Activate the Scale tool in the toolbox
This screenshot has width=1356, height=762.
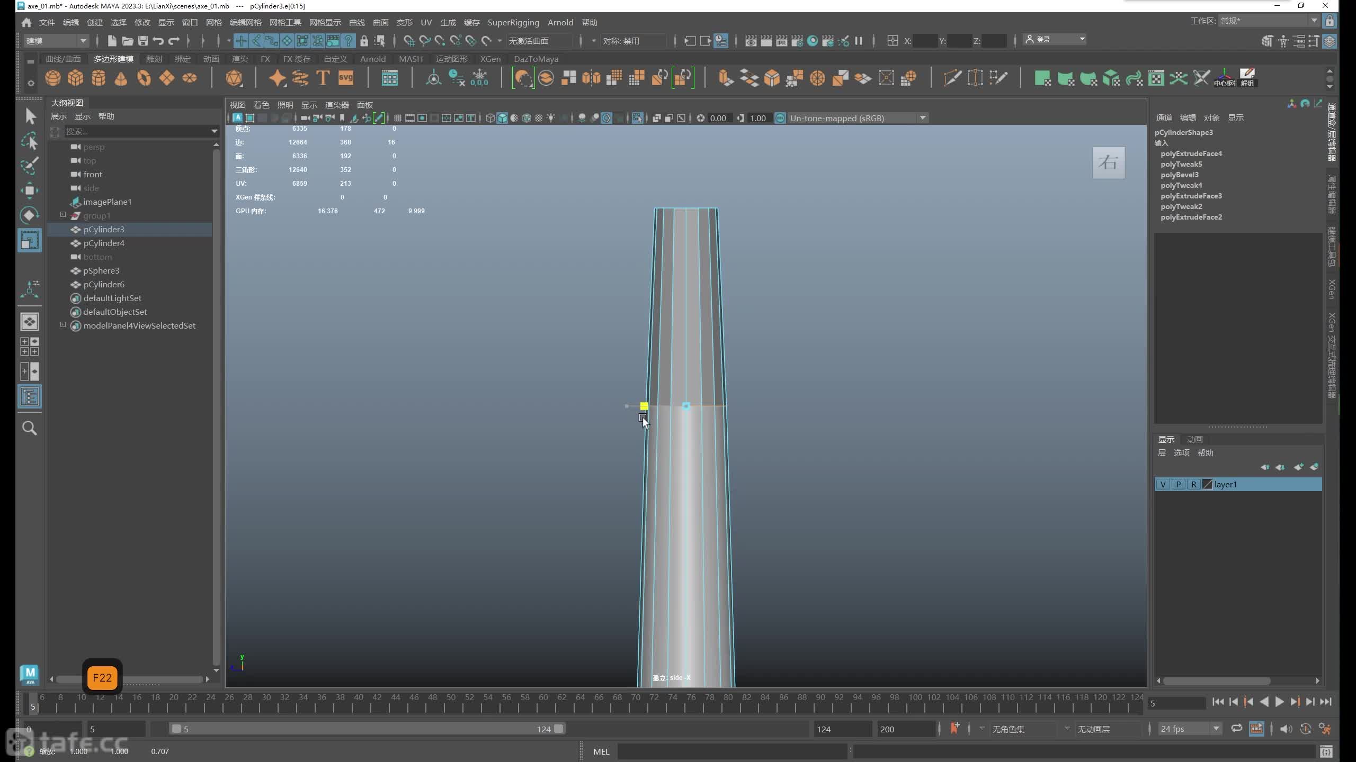click(30, 240)
